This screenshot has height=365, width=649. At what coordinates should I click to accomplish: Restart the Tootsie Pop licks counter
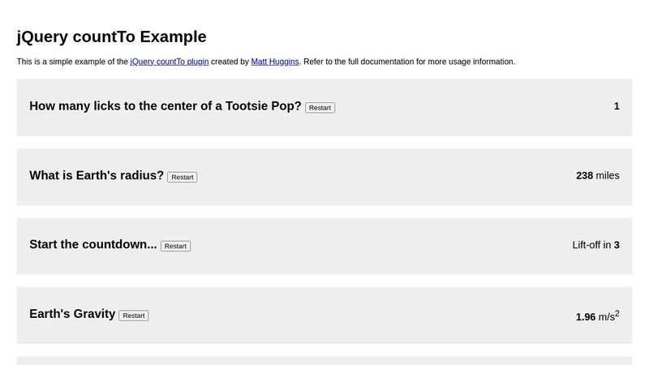click(x=320, y=108)
